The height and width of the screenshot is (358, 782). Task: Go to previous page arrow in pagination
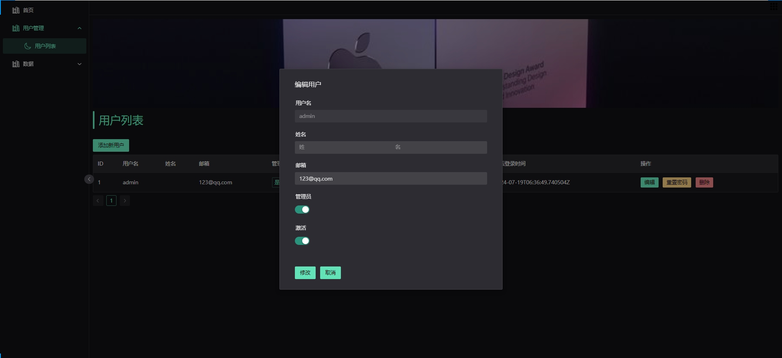click(98, 201)
